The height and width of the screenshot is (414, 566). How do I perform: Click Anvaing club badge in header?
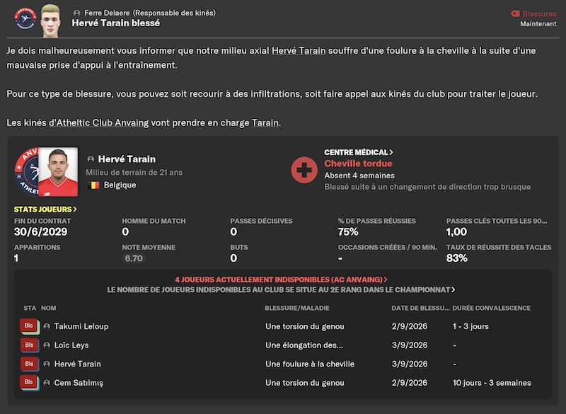[25, 19]
